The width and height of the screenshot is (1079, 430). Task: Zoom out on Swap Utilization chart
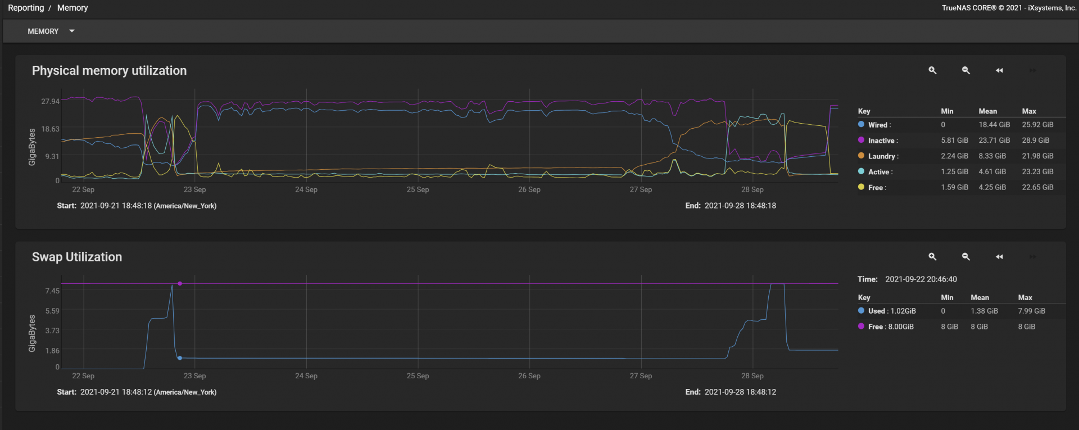click(x=966, y=256)
